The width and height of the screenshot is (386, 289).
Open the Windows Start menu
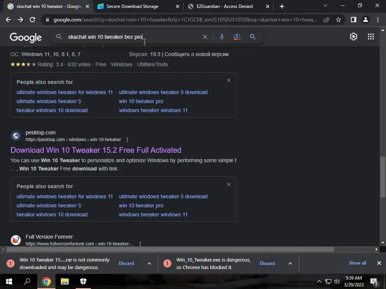9,281
